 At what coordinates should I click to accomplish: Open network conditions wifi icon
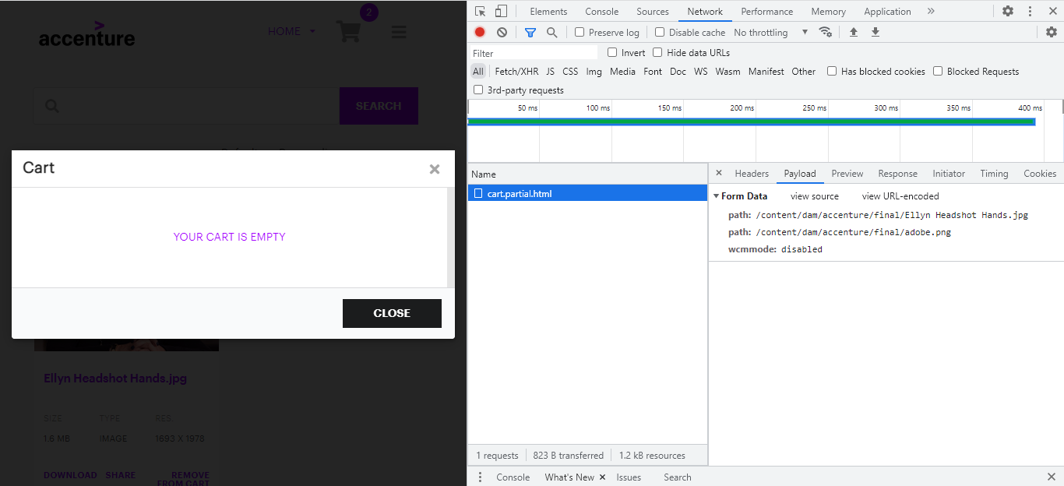pyautogui.click(x=825, y=32)
